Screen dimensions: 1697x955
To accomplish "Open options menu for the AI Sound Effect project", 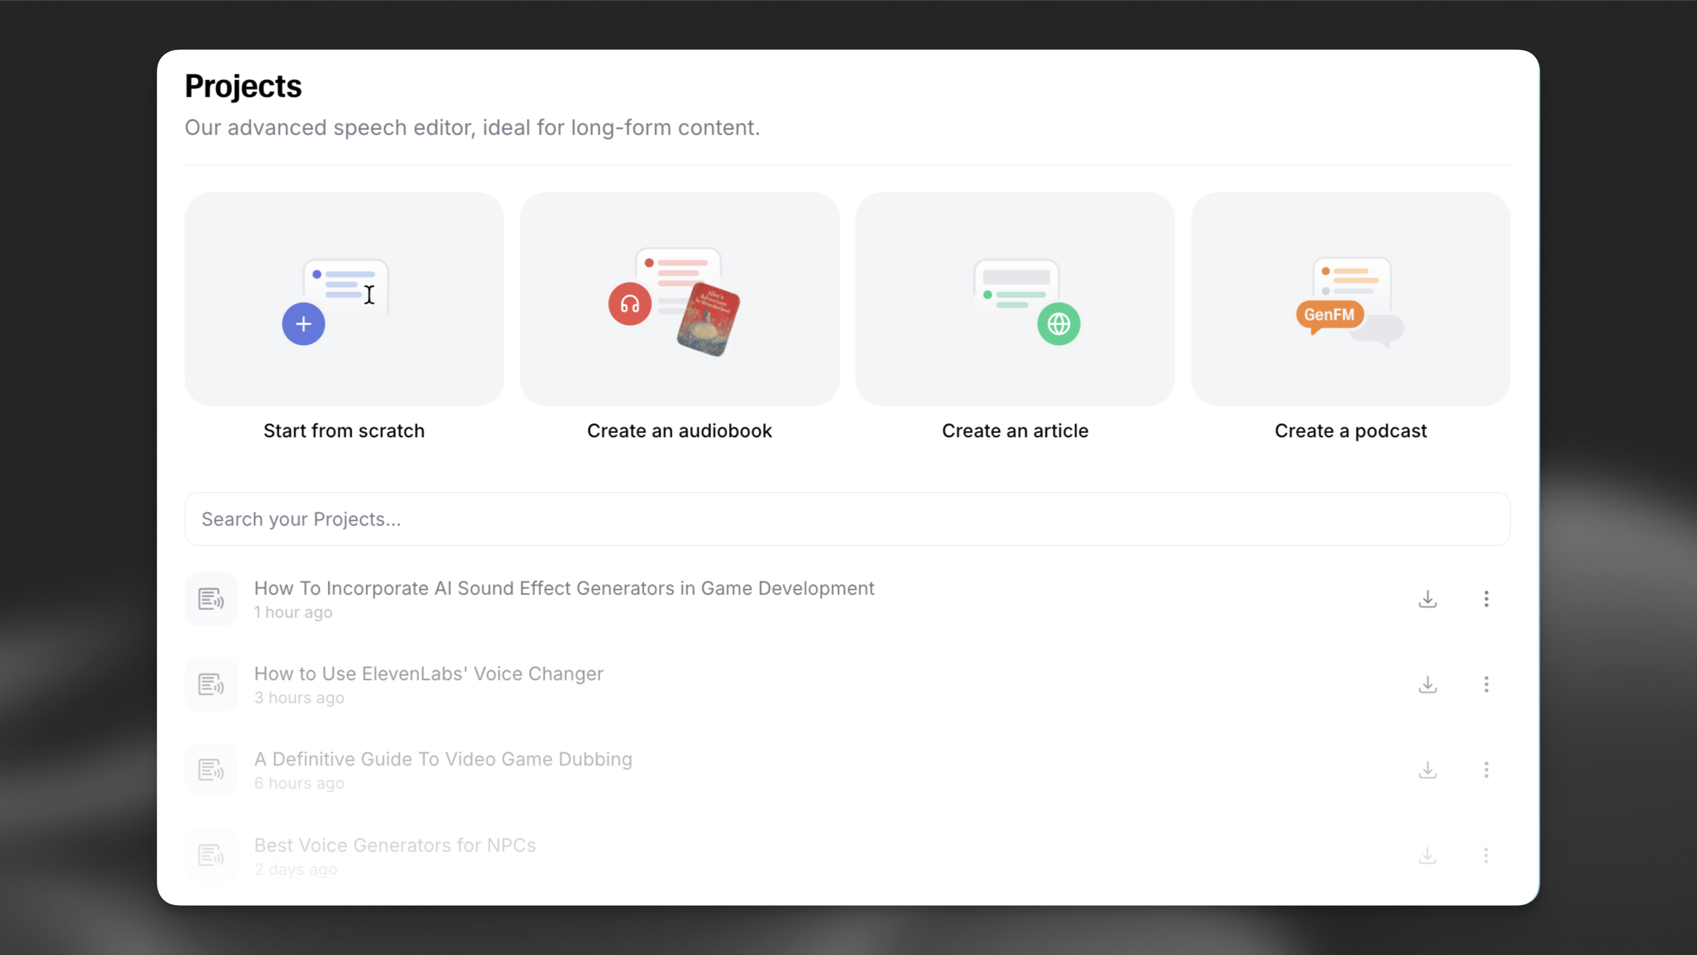I will pyautogui.click(x=1486, y=598).
